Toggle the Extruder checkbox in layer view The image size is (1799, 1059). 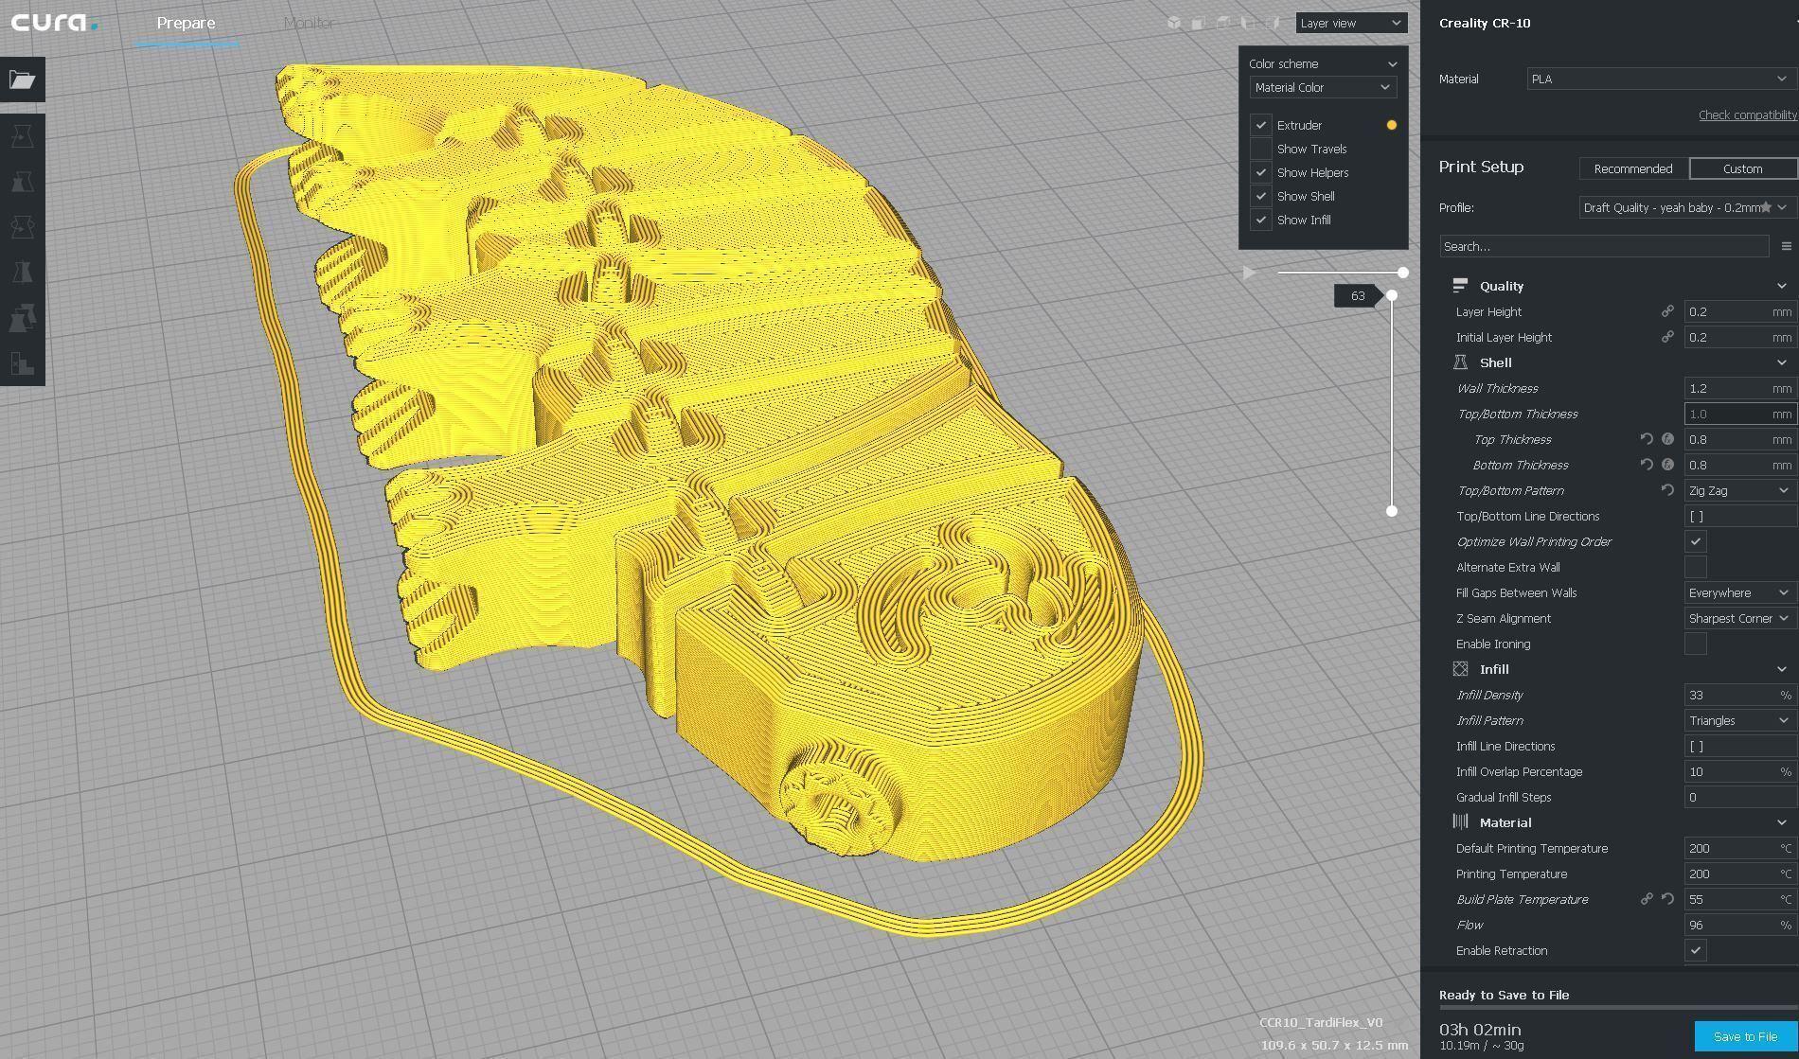tap(1261, 125)
